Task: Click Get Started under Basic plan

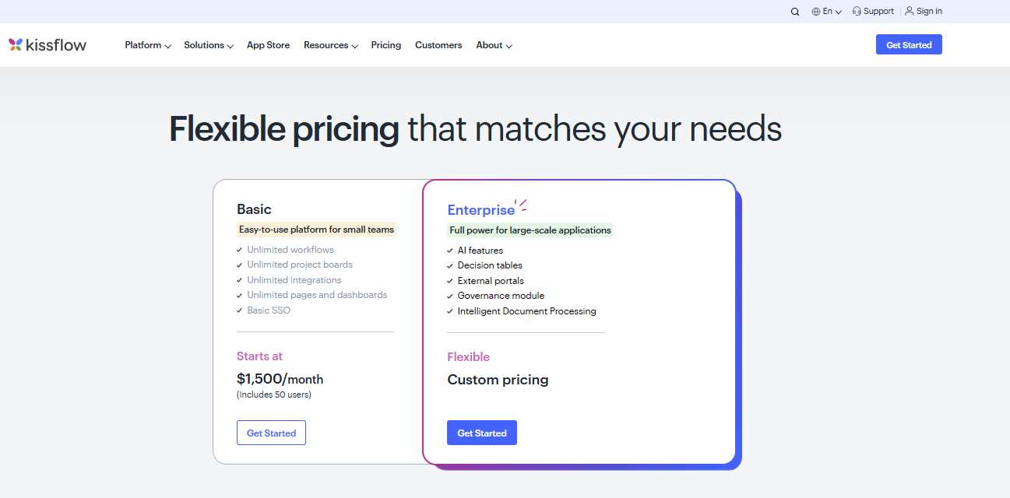Action: click(271, 433)
